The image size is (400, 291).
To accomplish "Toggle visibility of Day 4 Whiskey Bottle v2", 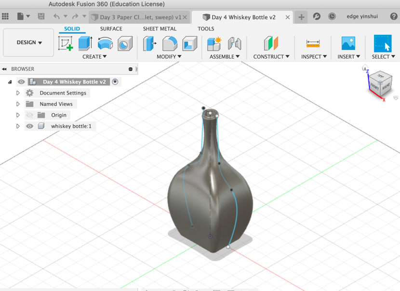I will click(21, 82).
